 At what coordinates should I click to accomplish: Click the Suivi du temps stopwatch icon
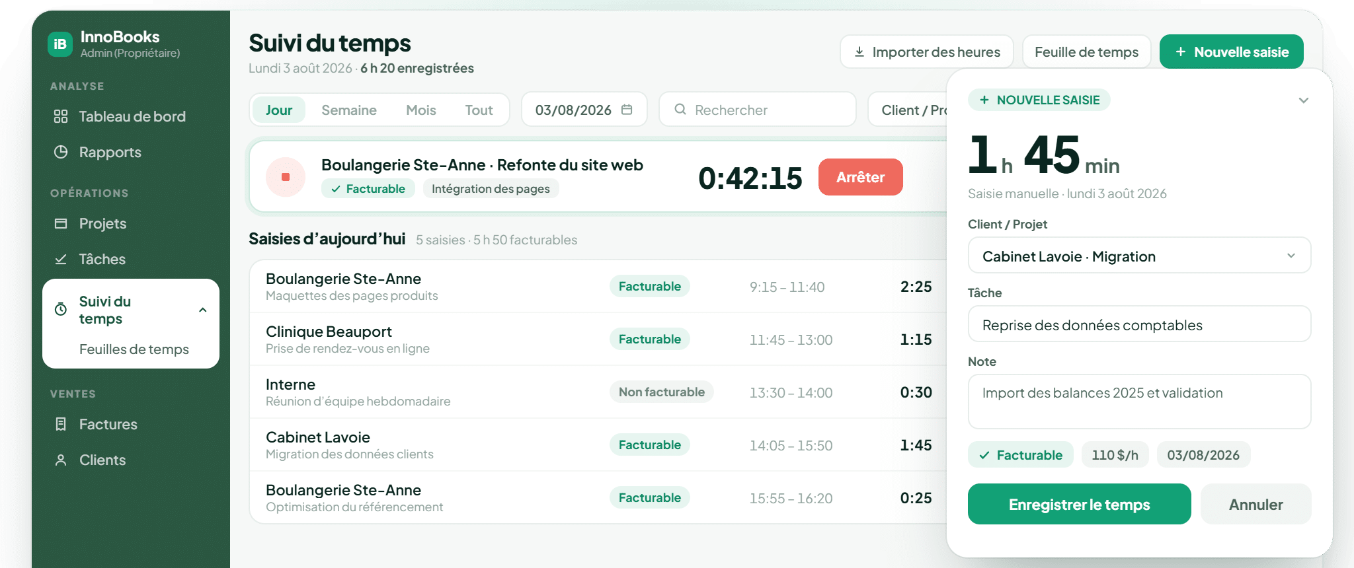(61, 309)
